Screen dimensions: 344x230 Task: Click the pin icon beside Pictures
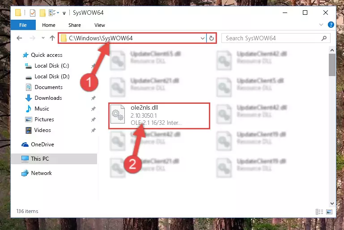pos(93,119)
